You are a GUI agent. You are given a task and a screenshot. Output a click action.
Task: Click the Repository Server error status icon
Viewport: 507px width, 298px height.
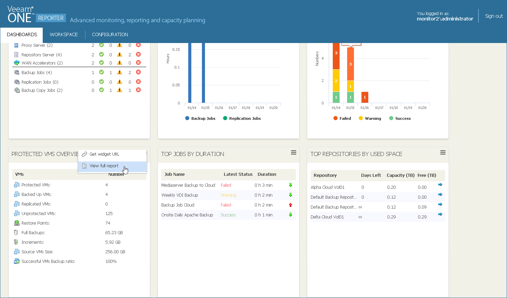(x=138, y=55)
